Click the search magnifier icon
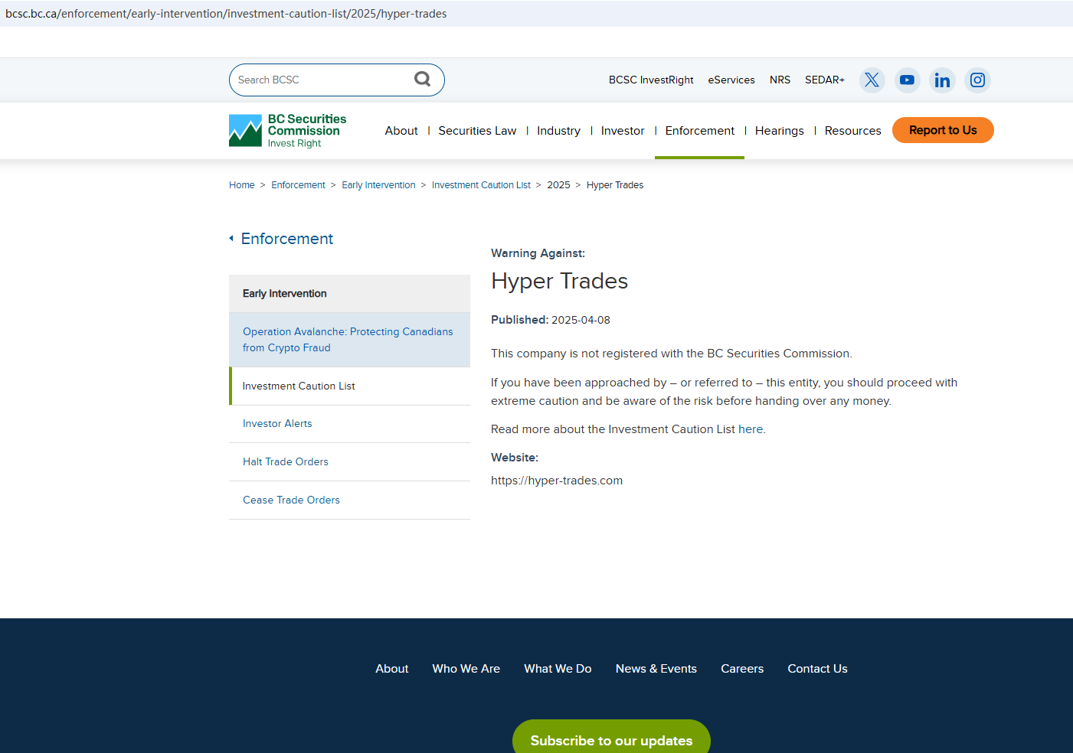This screenshot has height=753, width=1073. pyautogui.click(x=422, y=80)
